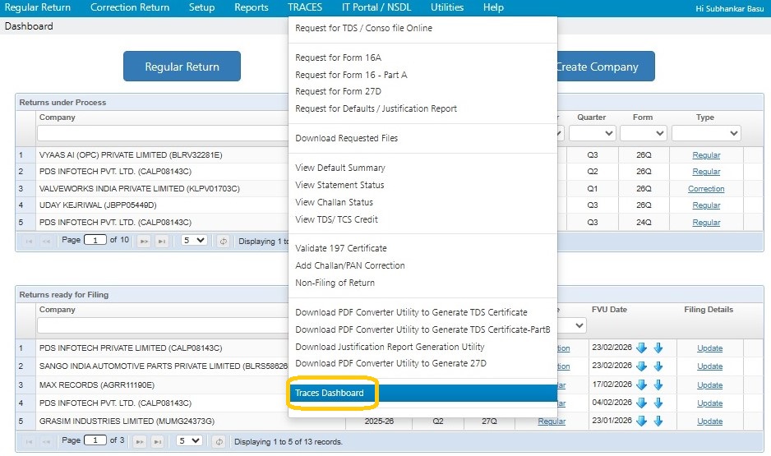Open the Quarter filter dropdown
The image size is (771, 456).
592,133
